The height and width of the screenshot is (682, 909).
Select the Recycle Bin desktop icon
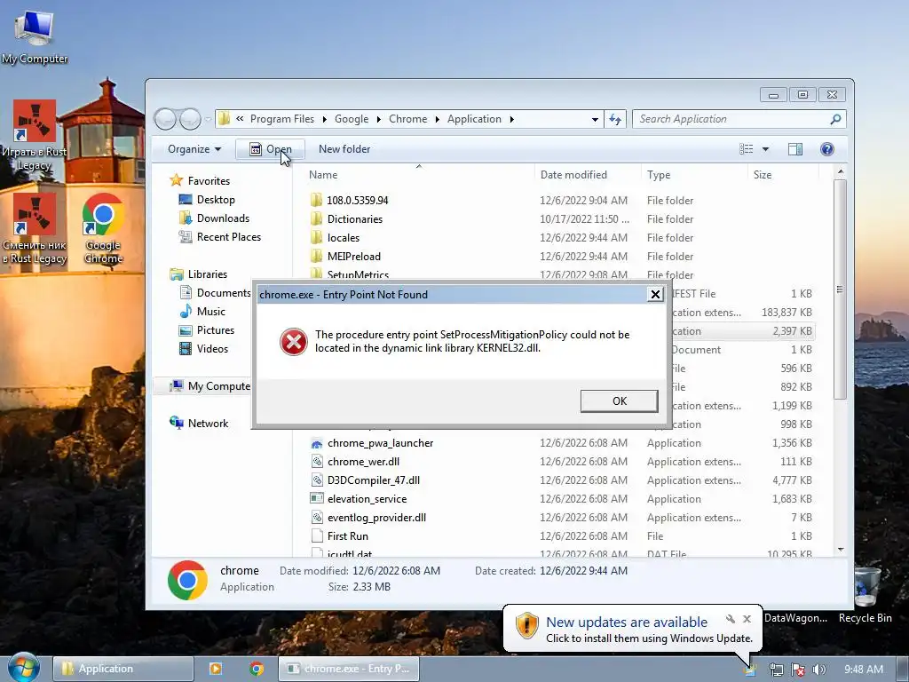click(866, 596)
